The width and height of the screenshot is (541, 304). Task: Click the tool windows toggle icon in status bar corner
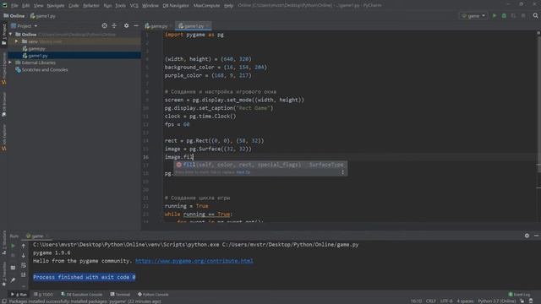click(x=4, y=301)
